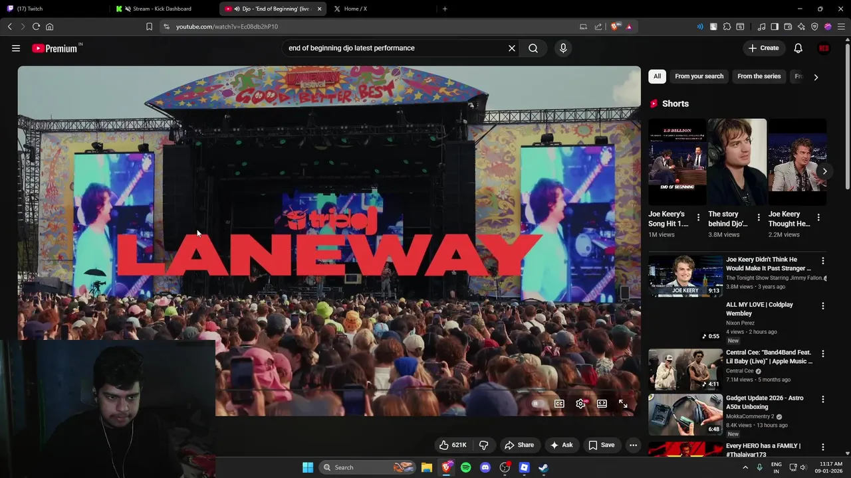Open a new browser tab
The height and width of the screenshot is (478, 851).
point(445,9)
